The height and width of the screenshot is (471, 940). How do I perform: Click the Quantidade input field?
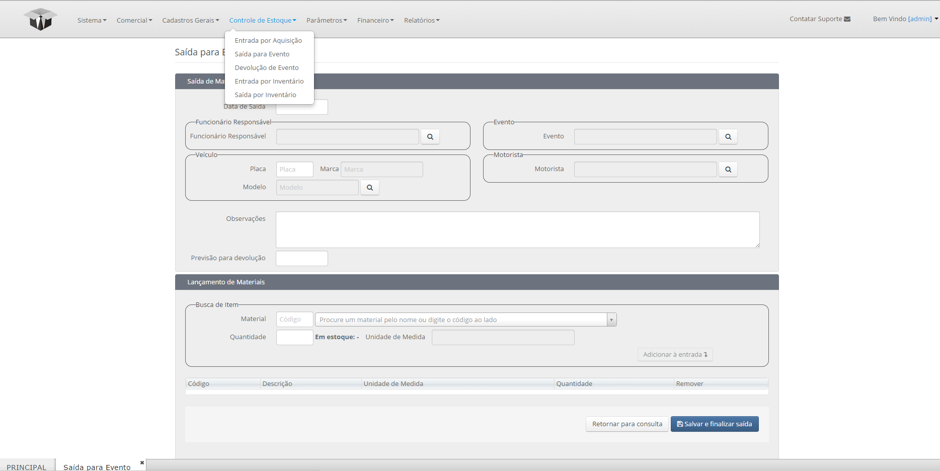pyautogui.click(x=295, y=338)
